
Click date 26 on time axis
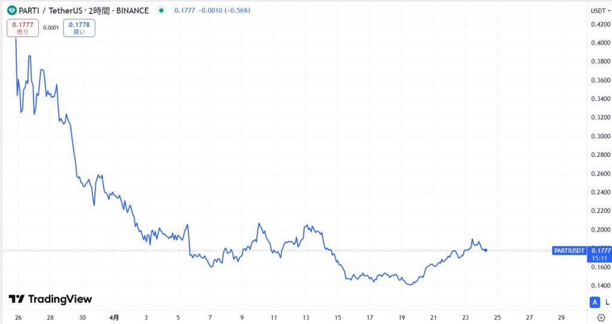coord(19,317)
